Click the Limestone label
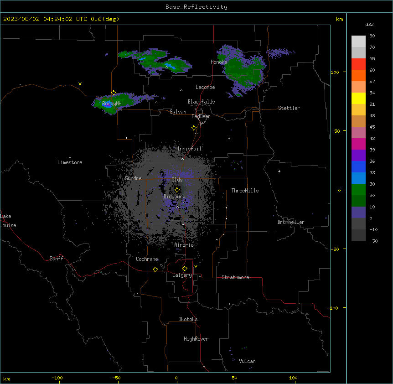 (x=70, y=162)
